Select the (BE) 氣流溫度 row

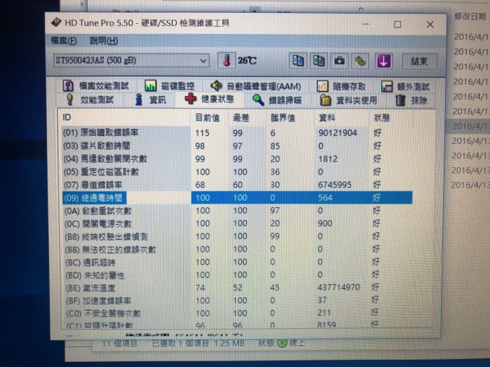click(x=237, y=287)
